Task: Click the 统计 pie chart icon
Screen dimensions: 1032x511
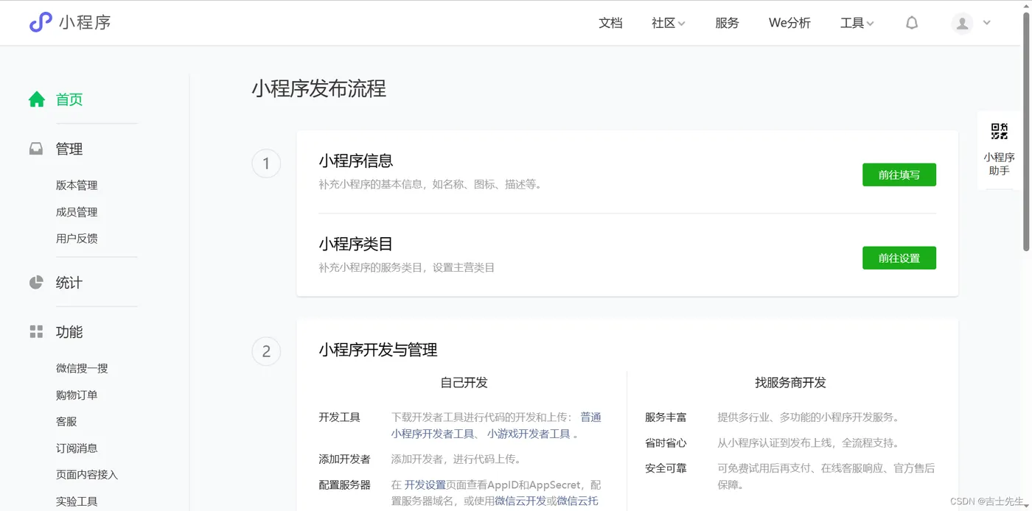Action: (x=36, y=283)
